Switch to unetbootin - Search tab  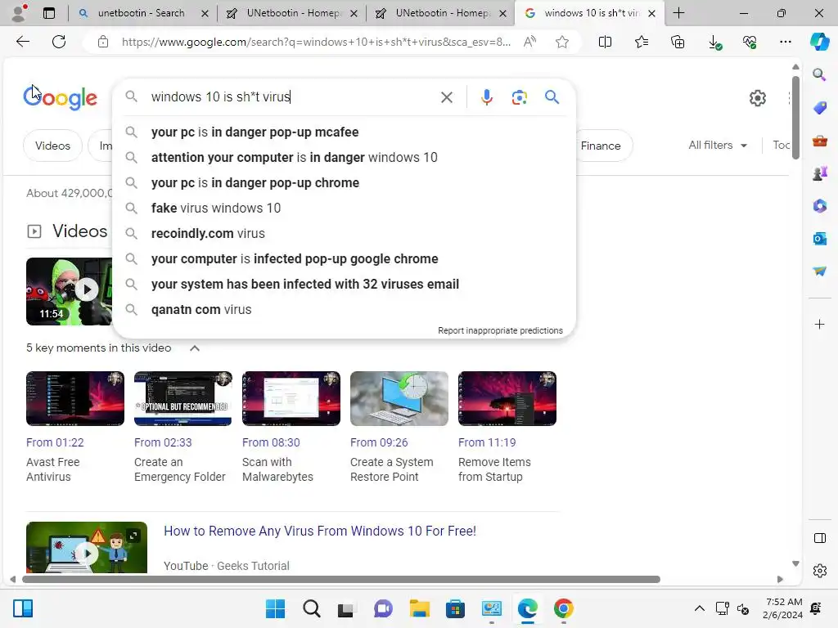[x=141, y=13]
